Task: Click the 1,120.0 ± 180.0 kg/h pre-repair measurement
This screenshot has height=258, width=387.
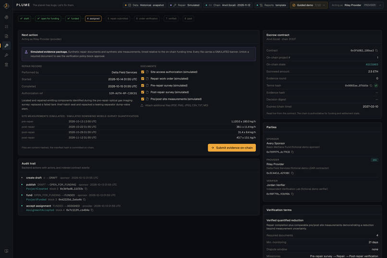Action: pyautogui.click(x=243, y=122)
